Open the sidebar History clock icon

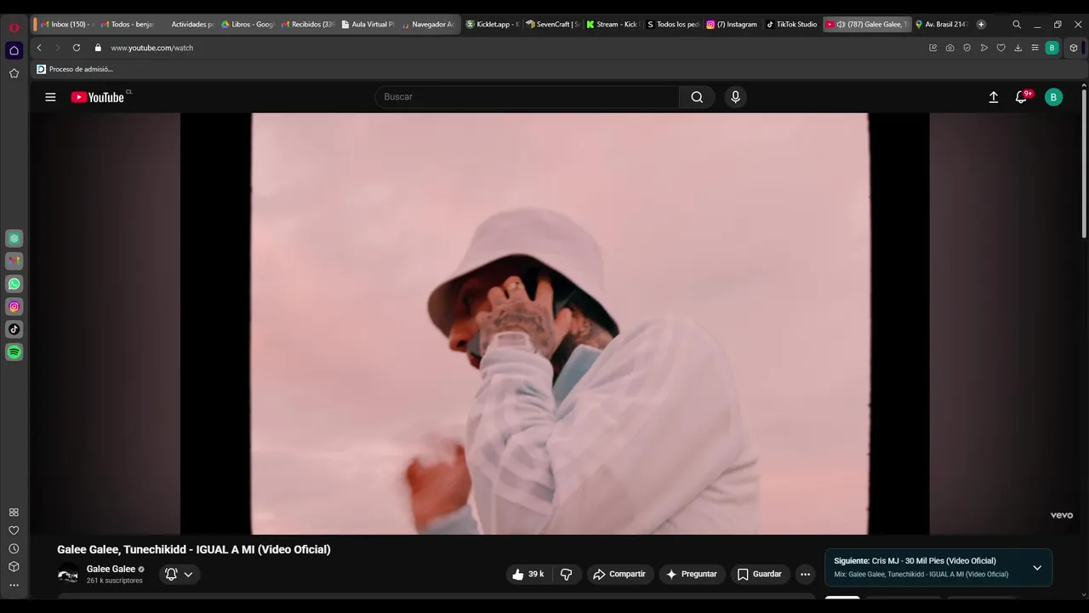point(14,549)
